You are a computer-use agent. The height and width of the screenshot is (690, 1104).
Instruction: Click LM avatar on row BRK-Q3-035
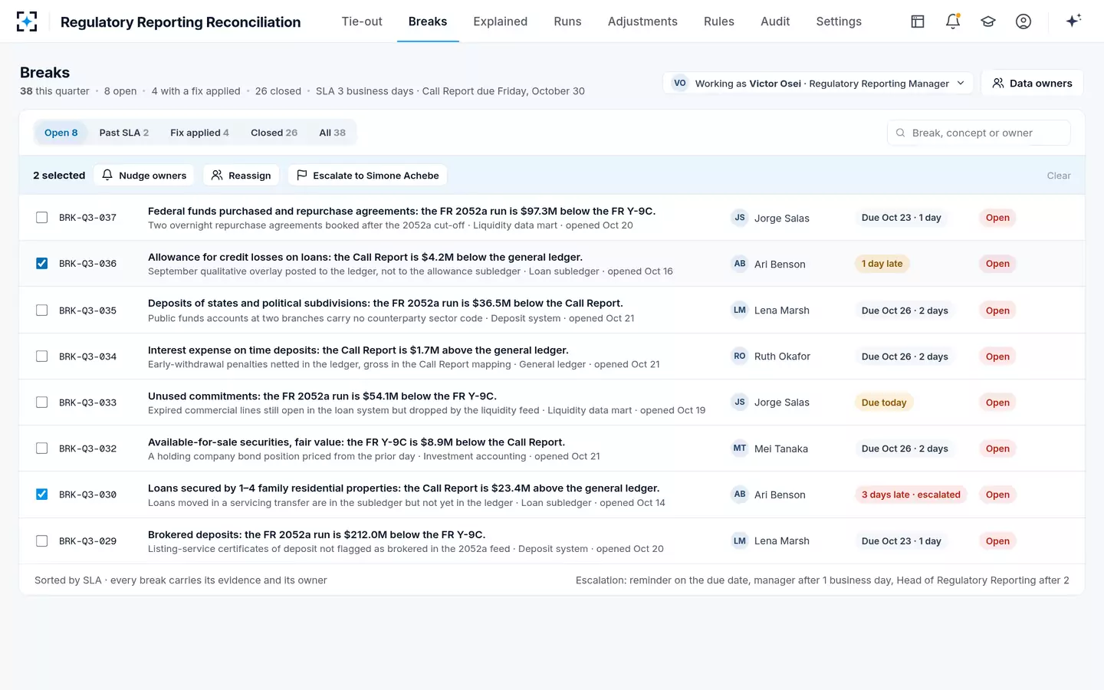click(x=740, y=310)
